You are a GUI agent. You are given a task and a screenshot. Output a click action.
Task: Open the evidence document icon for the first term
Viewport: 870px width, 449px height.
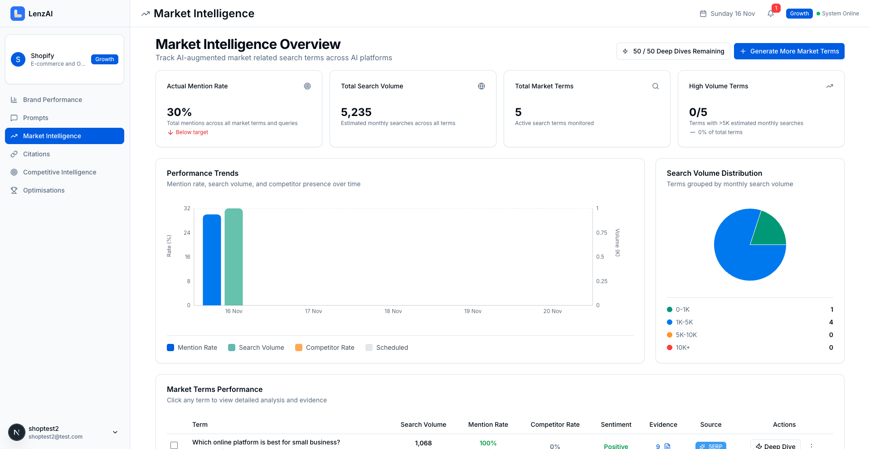666,445
